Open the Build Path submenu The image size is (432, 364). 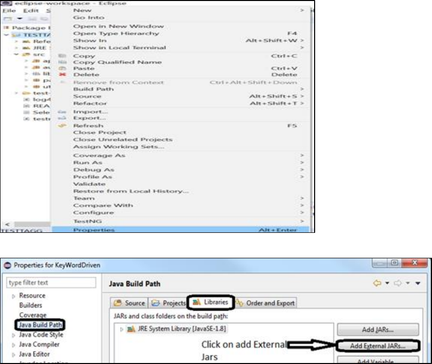pyautogui.click(x=181, y=89)
